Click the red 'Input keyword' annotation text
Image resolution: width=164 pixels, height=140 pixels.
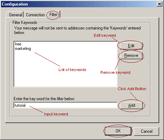(x=56, y=114)
